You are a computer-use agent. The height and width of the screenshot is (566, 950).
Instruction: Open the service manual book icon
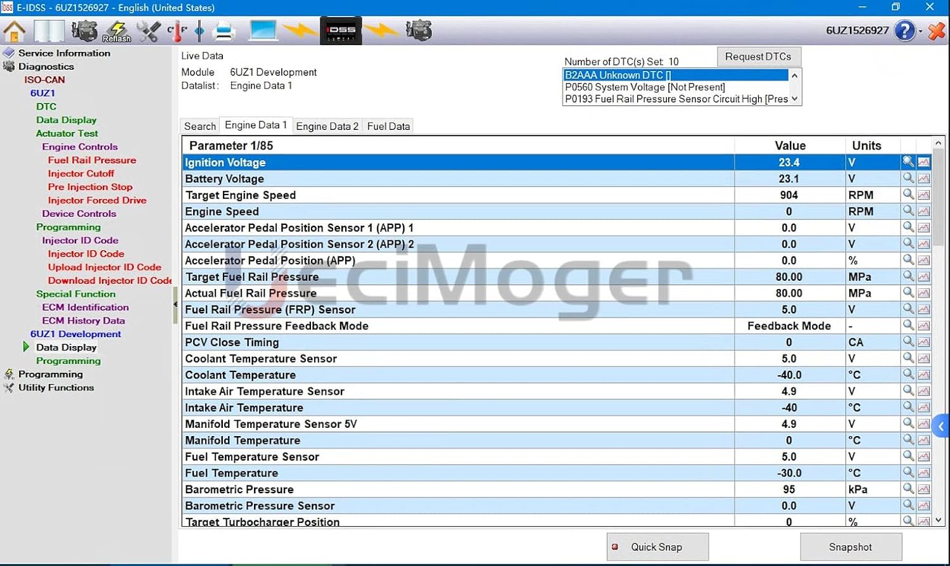pos(49,30)
